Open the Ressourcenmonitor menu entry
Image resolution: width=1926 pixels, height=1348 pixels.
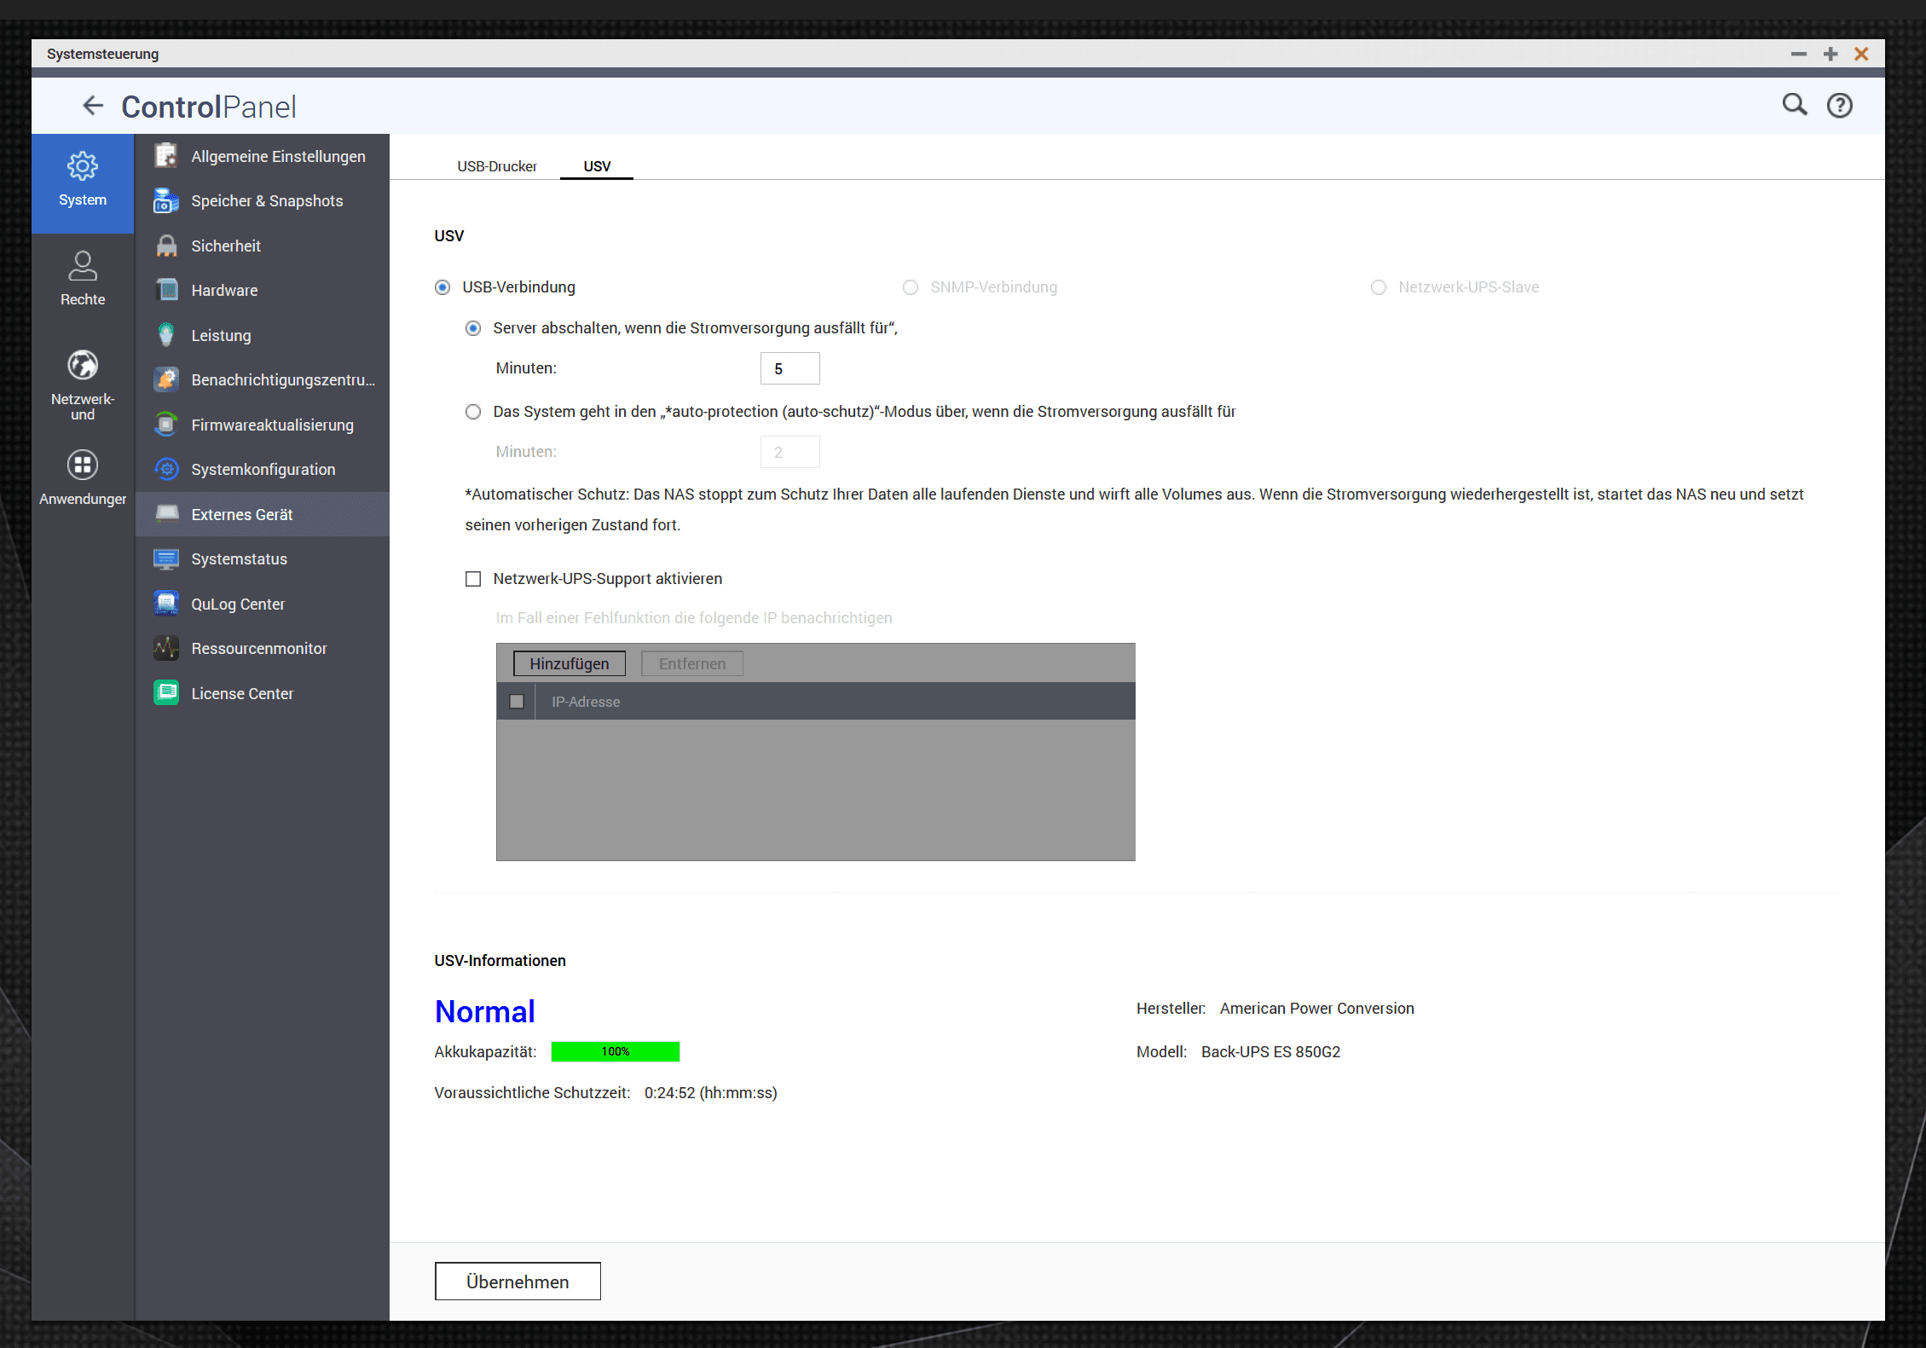click(x=263, y=649)
